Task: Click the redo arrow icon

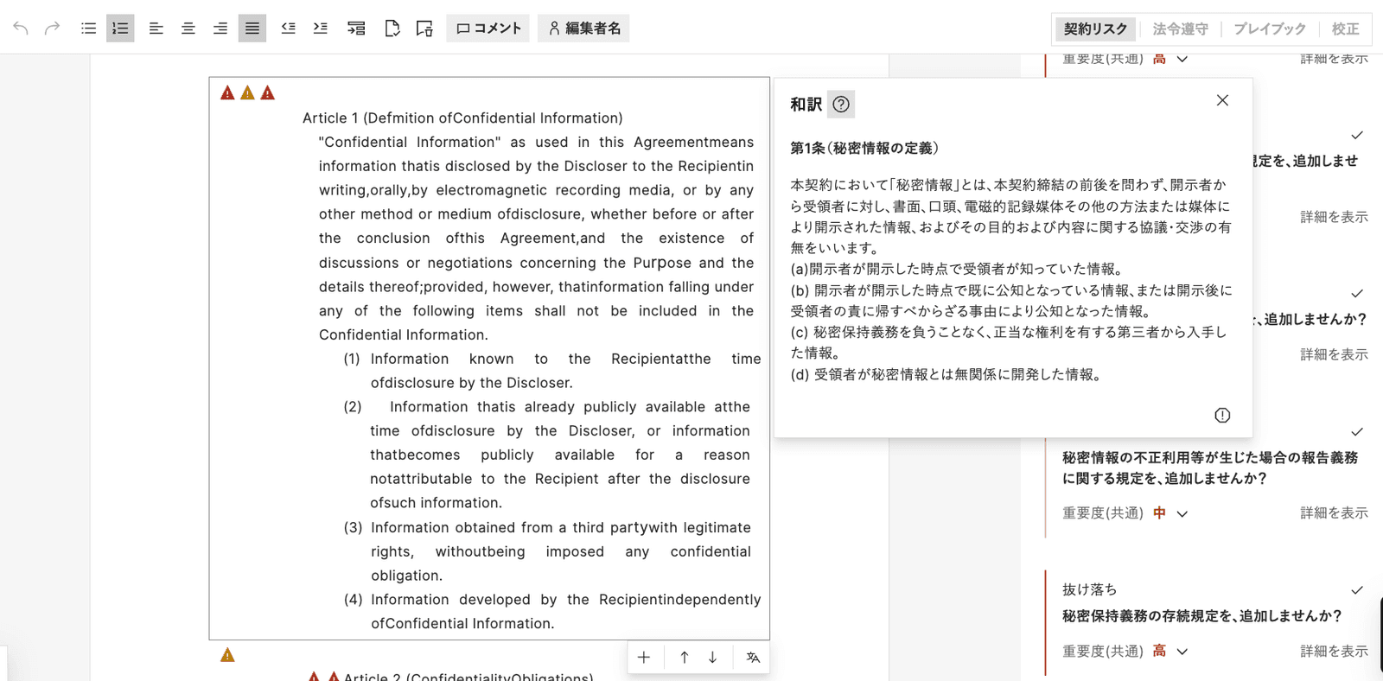Action: click(53, 29)
